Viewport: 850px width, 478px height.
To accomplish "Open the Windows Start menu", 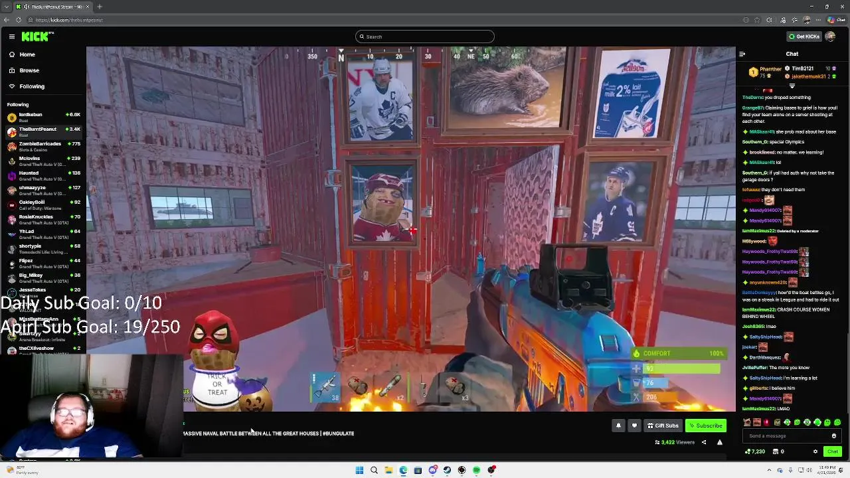I will [359, 470].
